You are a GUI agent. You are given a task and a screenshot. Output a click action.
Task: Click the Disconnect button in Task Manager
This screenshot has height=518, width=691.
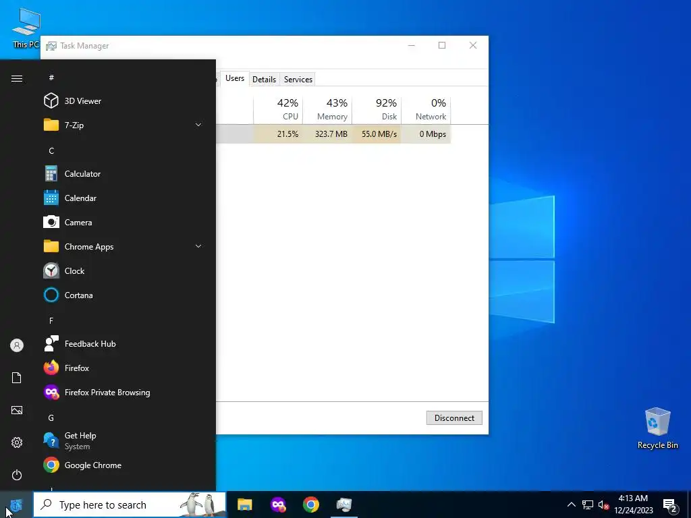click(454, 418)
